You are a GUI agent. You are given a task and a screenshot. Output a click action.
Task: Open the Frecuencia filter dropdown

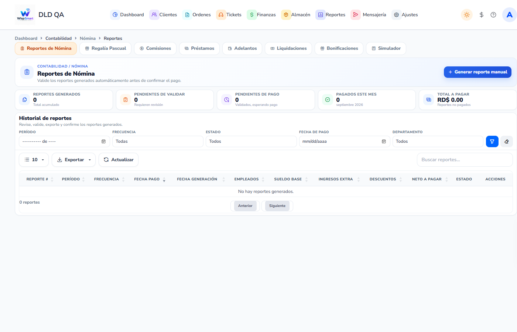click(158, 141)
